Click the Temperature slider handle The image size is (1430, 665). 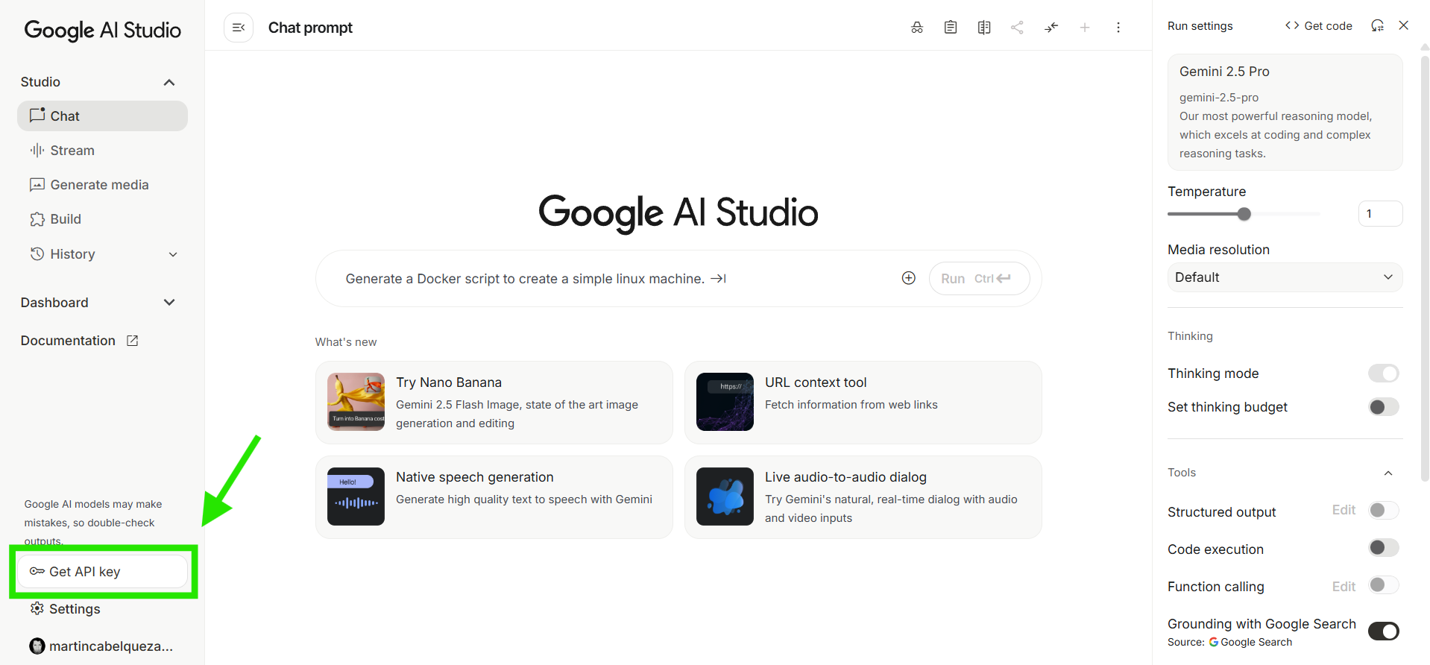[1244, 214]
